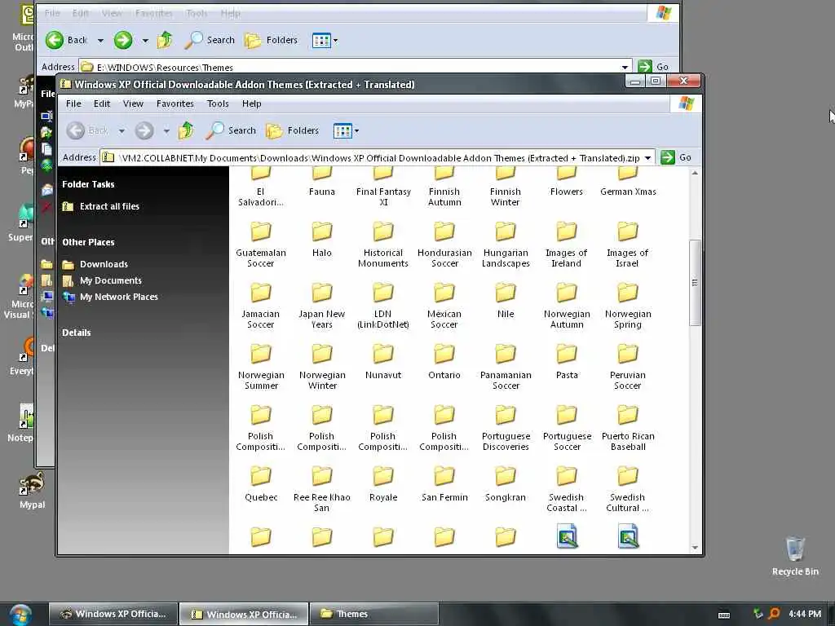Open the Tools menu in zip window
The image size is (835, 626).
pyautogui.click(x=218, y=104)
